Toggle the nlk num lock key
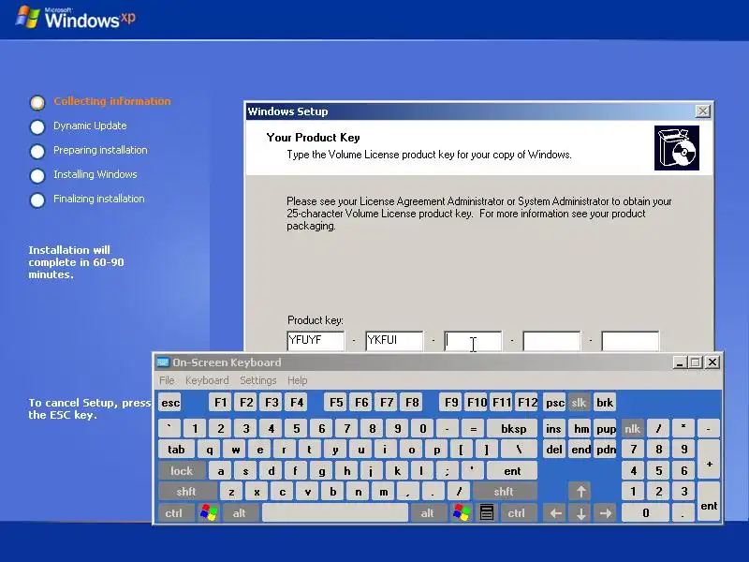Viewport: 749px width, 562px height. [633, 429]
